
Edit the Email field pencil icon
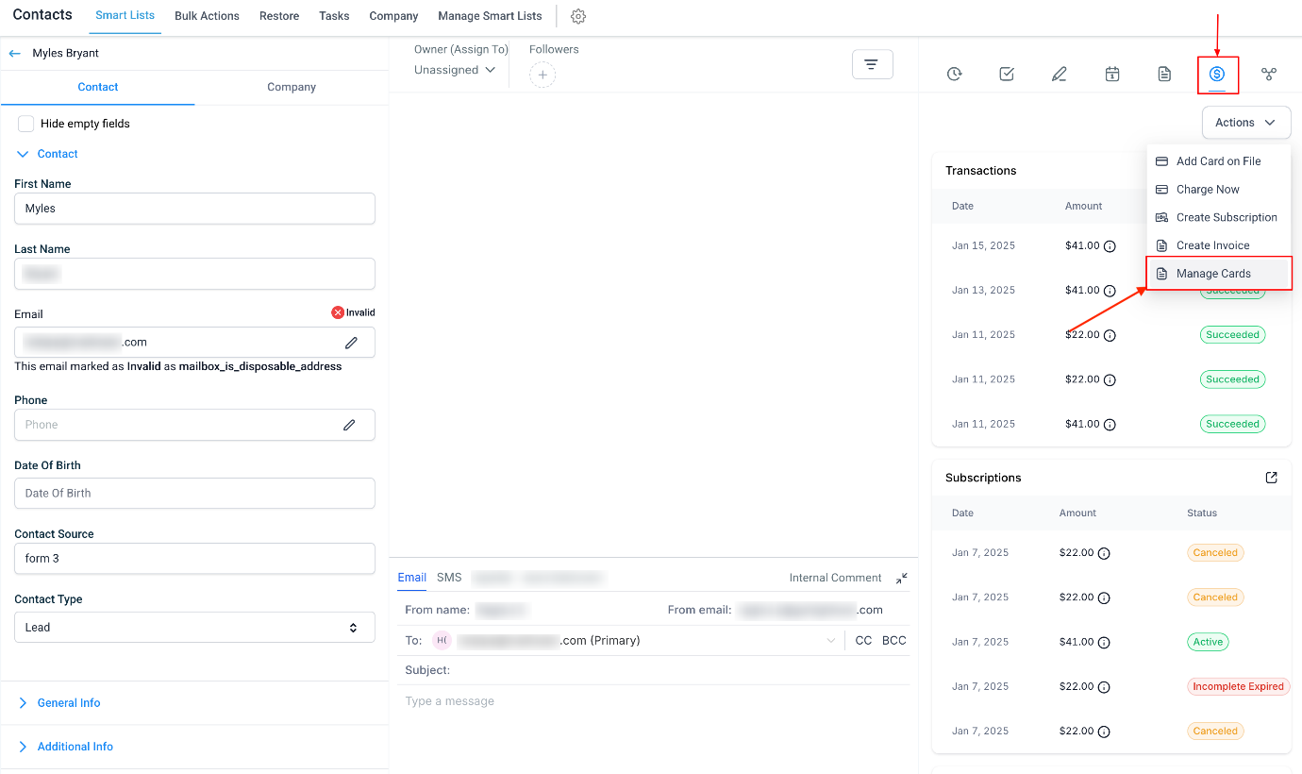point(351,343)
